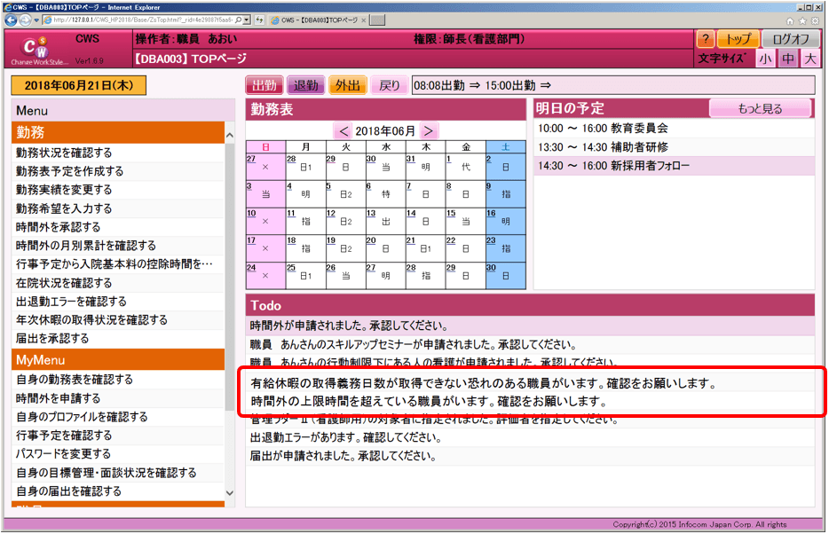Go back with browser back arrow

coord(12,20)
